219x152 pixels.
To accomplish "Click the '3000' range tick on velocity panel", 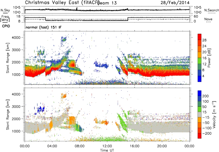I will [16, 106].
